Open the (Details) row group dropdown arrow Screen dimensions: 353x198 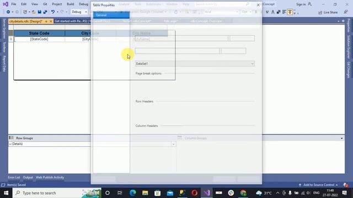pos(173,144)
